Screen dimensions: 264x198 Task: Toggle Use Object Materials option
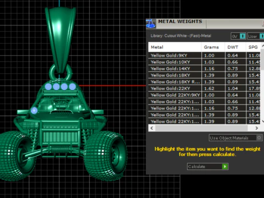tap(259, 137)
